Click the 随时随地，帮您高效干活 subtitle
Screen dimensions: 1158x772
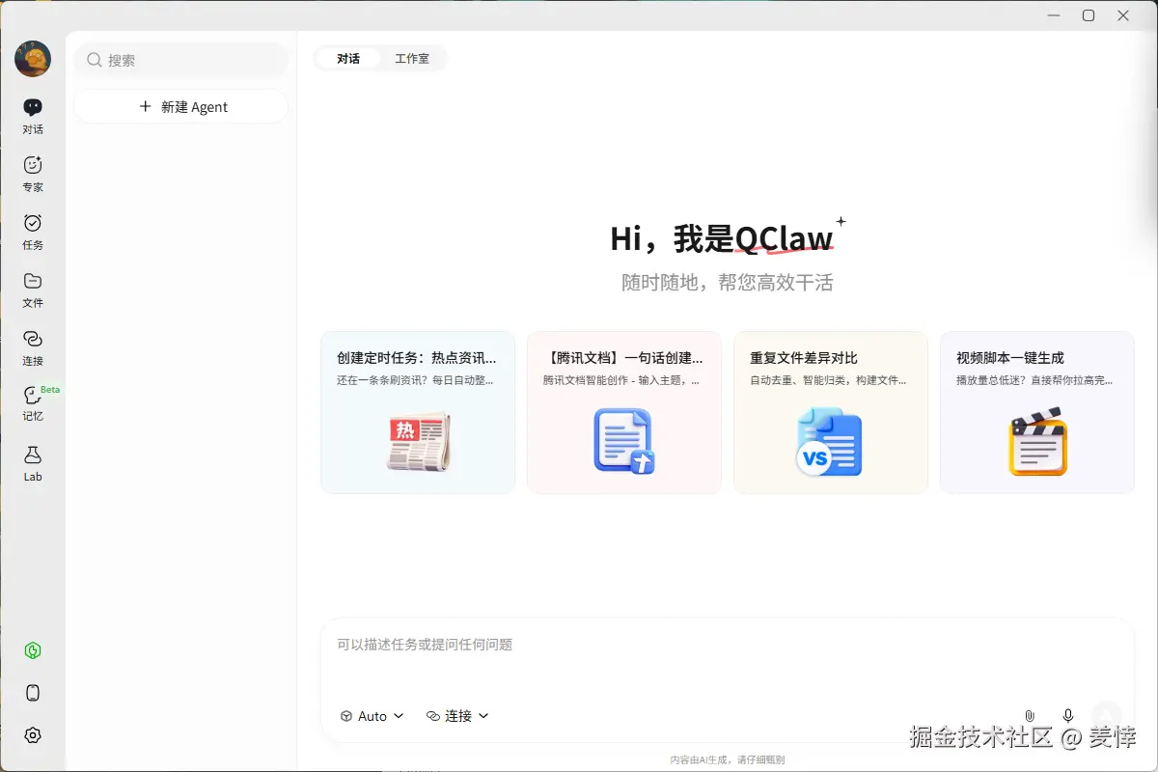coord(728,283)
